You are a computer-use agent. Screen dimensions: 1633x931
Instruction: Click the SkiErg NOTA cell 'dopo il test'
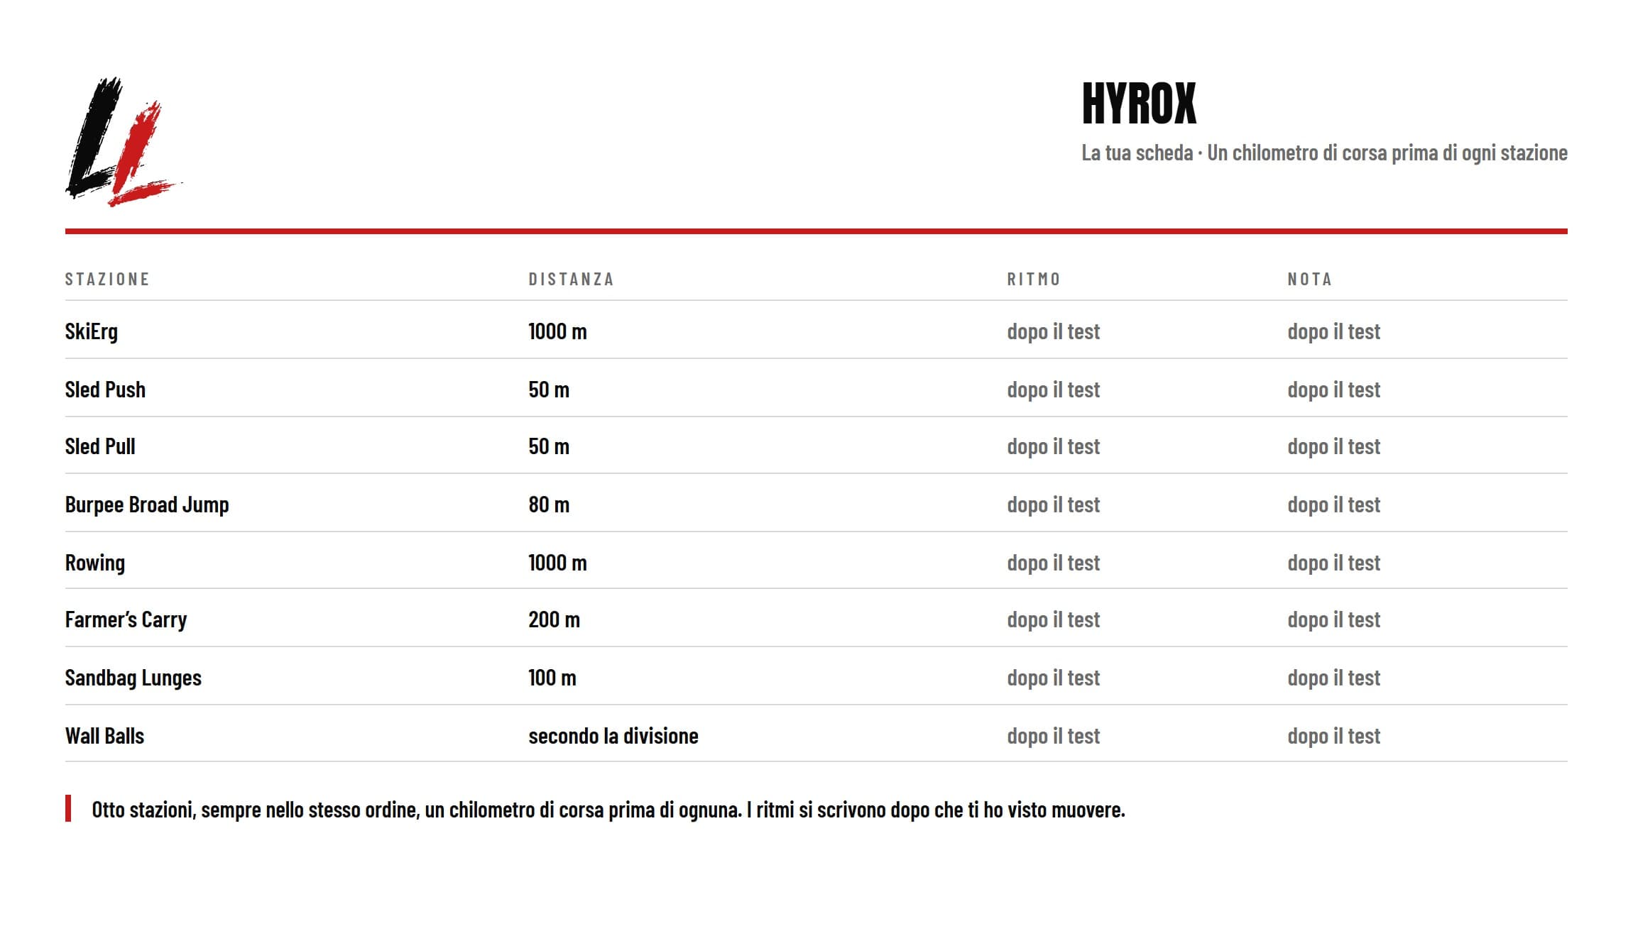(x=1333, y=331)
